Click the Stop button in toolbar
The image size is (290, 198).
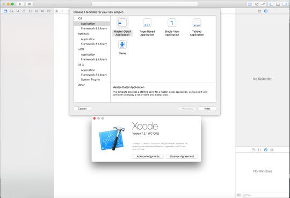(30, 4)
